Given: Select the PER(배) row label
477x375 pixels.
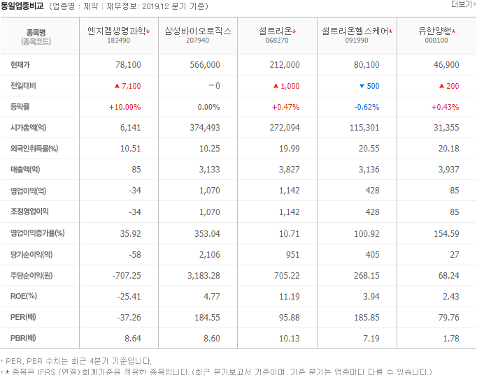Looking at the screenshot, I should pos(23,317).
